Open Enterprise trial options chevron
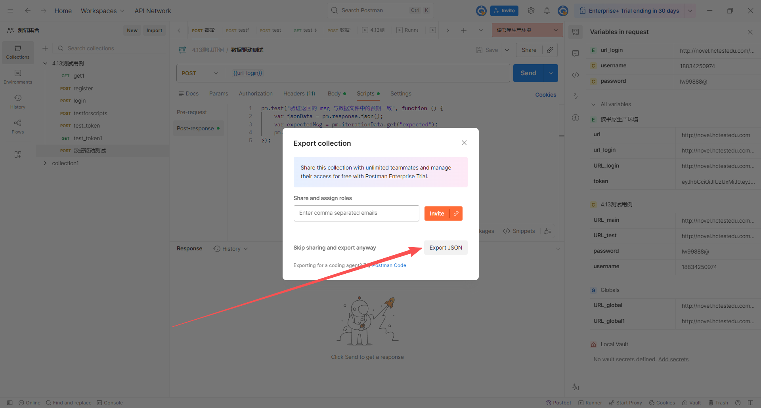 click(690, 11)
